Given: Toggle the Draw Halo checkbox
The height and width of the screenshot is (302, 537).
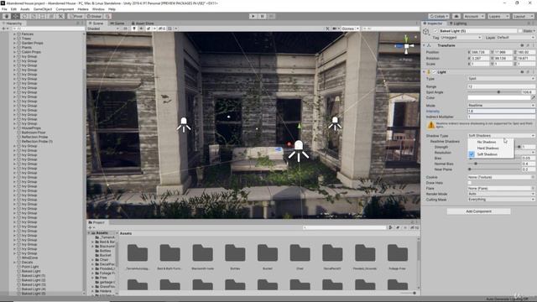Looking at the screenshot, I should (x=470, y=183).
